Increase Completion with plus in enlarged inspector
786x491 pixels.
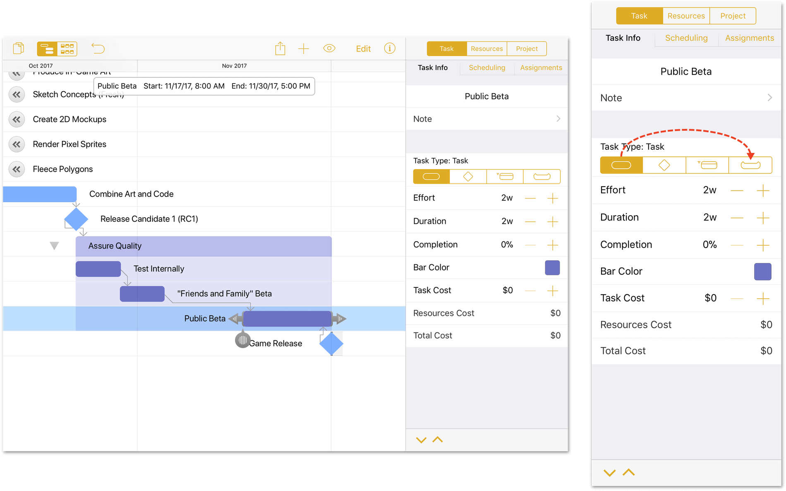[763, 245]
